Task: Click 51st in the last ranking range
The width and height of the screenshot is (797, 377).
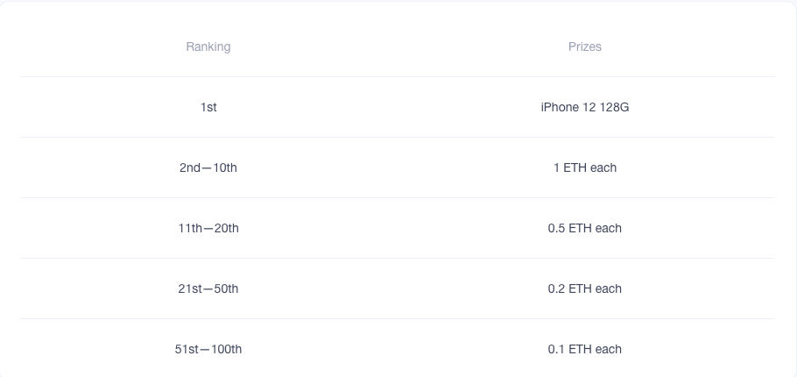Action: (x=187, y=349)
